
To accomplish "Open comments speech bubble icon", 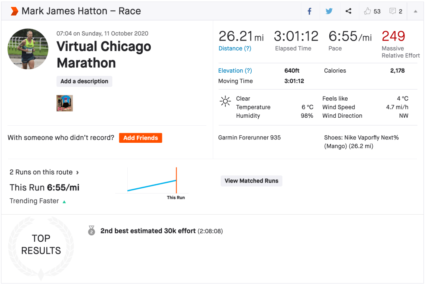I will point(392,11).
